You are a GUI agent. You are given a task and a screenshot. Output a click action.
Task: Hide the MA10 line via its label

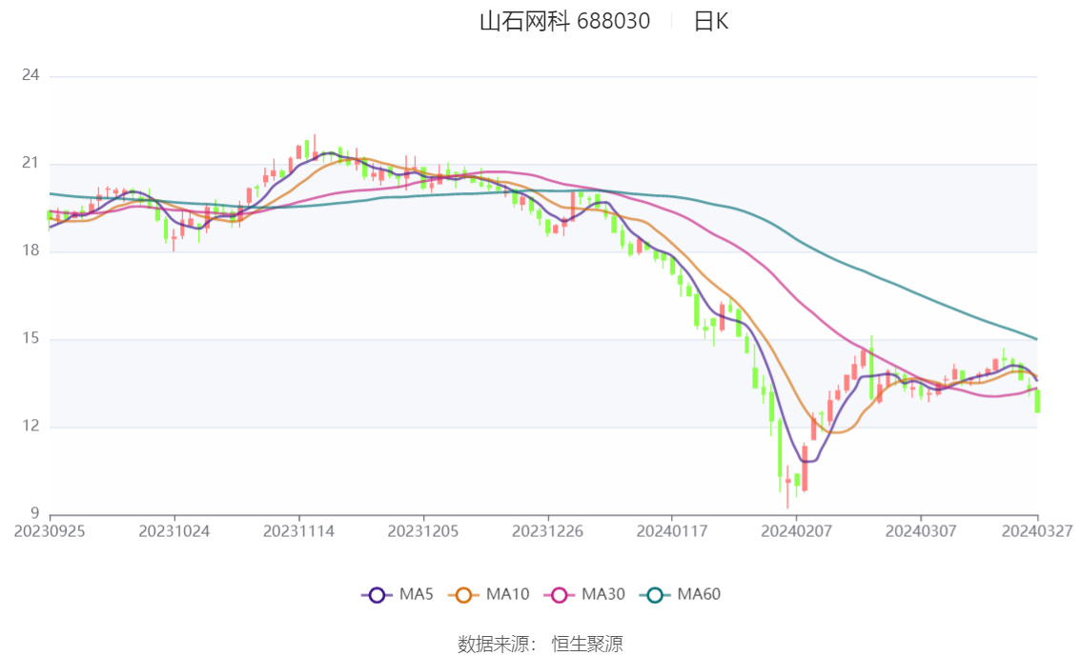tap(507, 594)
